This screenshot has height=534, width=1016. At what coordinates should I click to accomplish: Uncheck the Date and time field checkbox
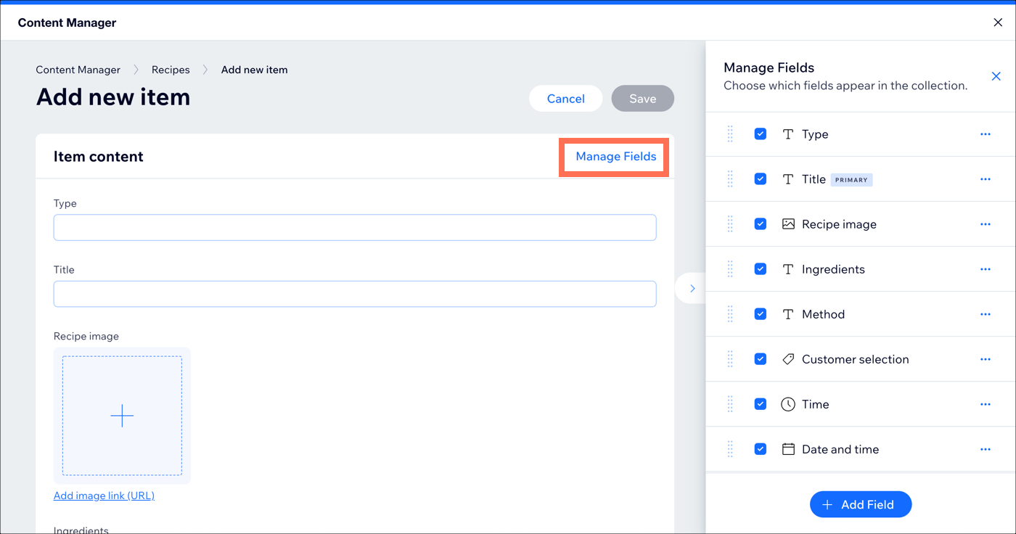point(761,449)
